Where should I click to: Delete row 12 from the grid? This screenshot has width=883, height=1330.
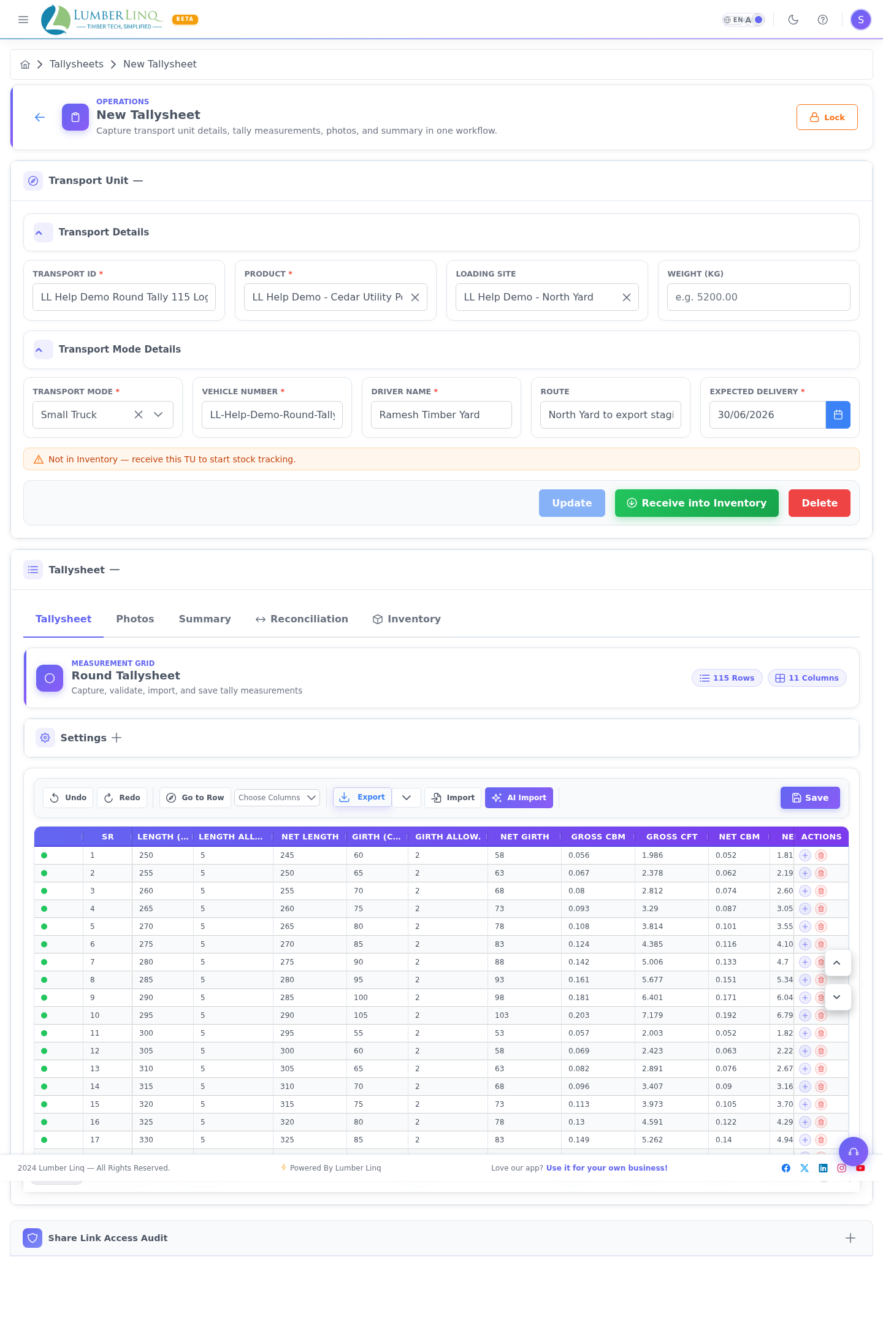click(821, 1051)
